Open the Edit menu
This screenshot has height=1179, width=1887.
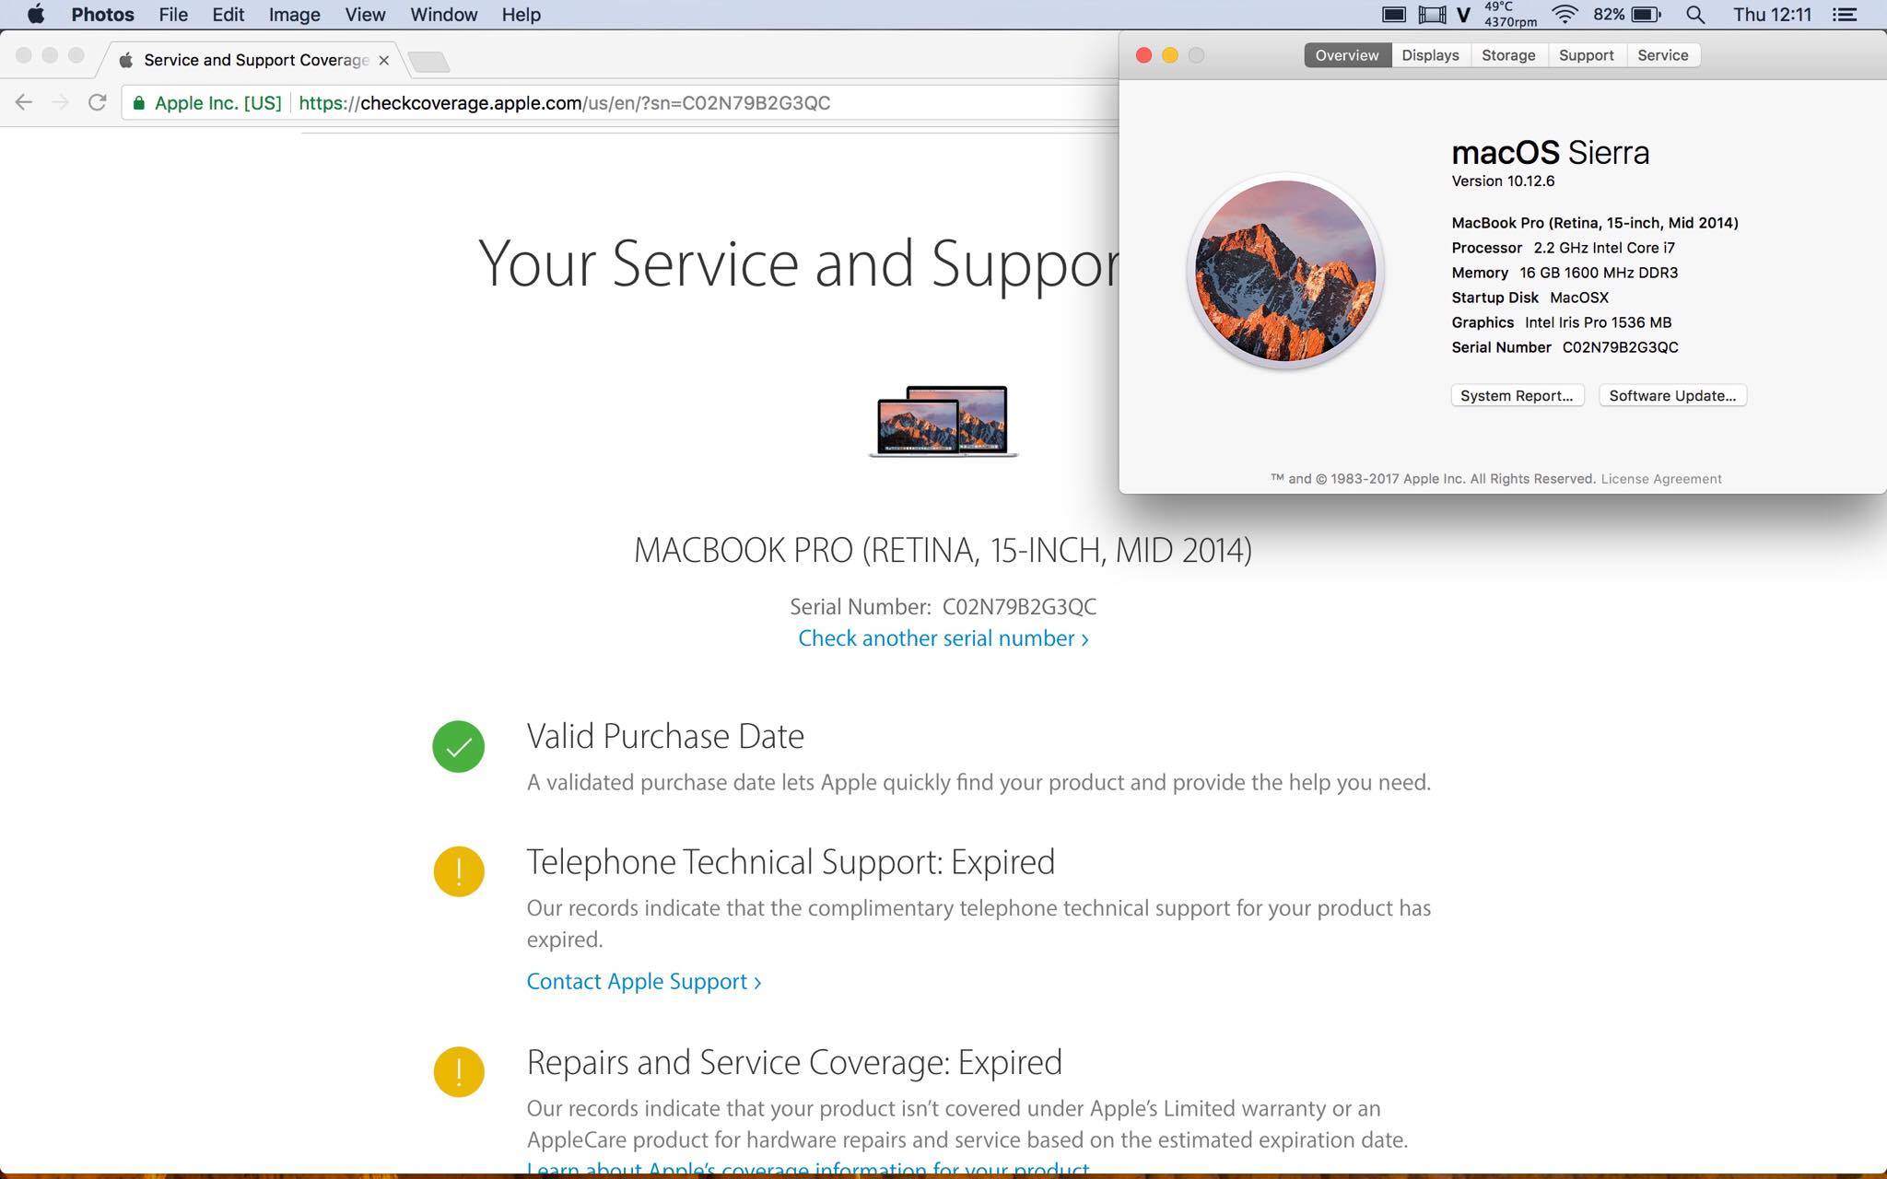point(228,15)
